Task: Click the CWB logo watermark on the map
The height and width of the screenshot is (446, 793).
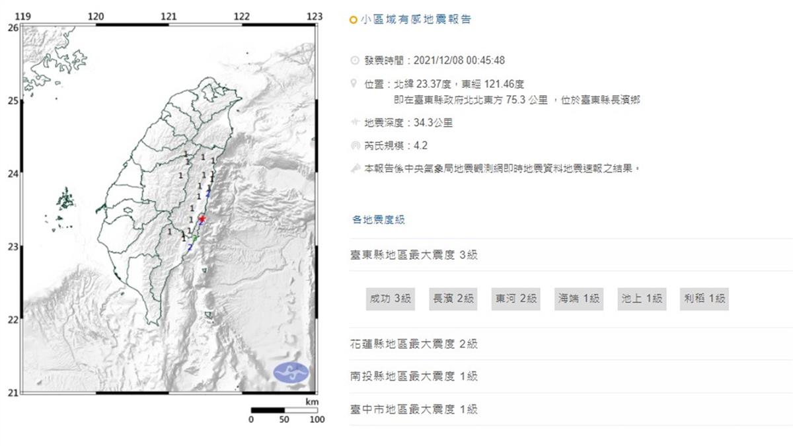Action: coord(289,371)
